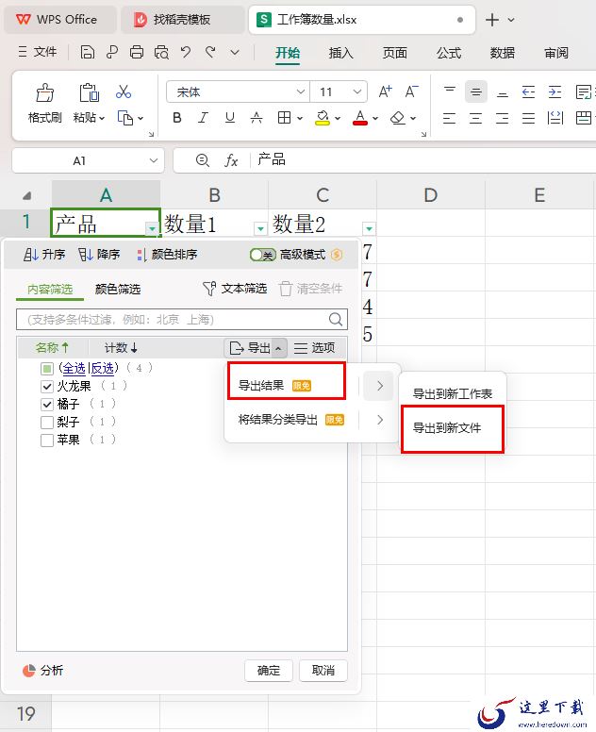Click the 反选 link

point(102,369)
